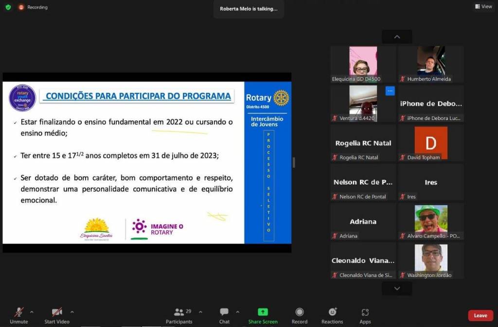Click the blue more-options button on Ventura's tile
Screen dimensions: 498x327
390,91
